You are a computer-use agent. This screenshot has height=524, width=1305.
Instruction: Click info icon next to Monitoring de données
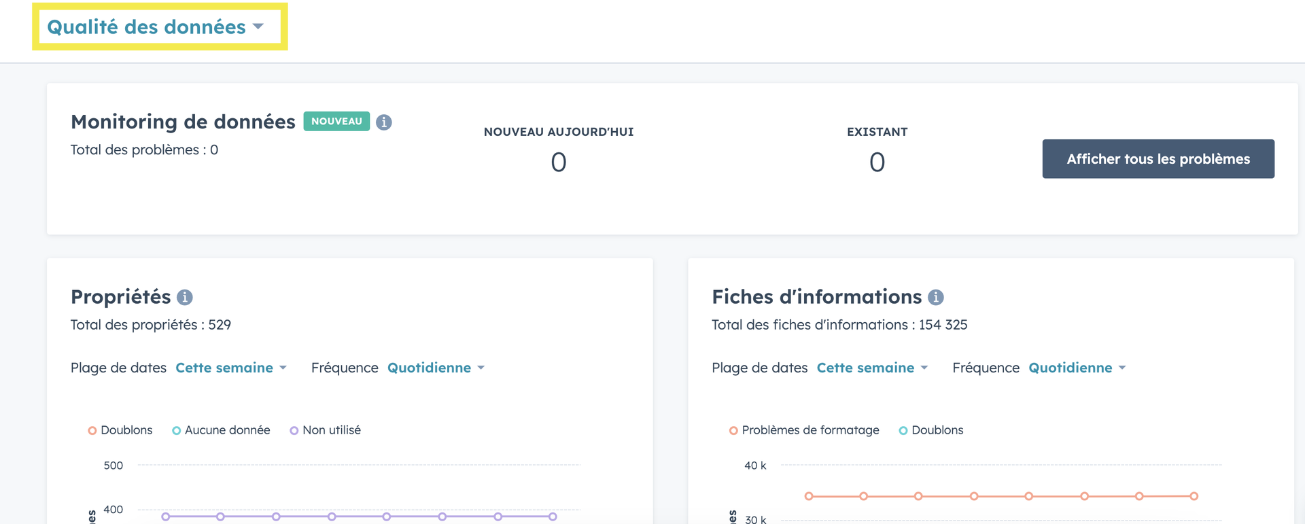(x=384, y=122)
